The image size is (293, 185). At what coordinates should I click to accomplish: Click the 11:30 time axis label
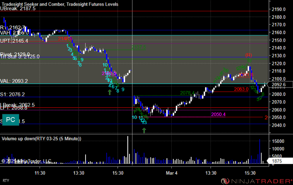point(40,173)
